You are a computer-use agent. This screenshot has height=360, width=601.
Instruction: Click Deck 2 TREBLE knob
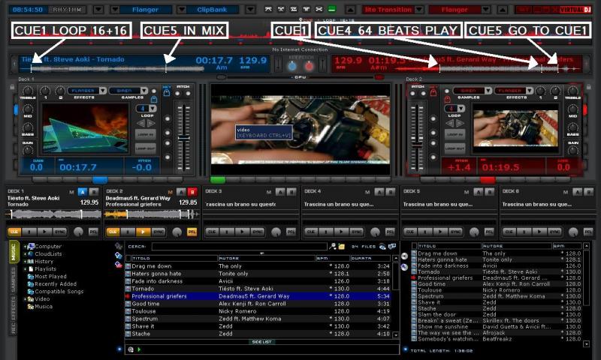point(572,91)
